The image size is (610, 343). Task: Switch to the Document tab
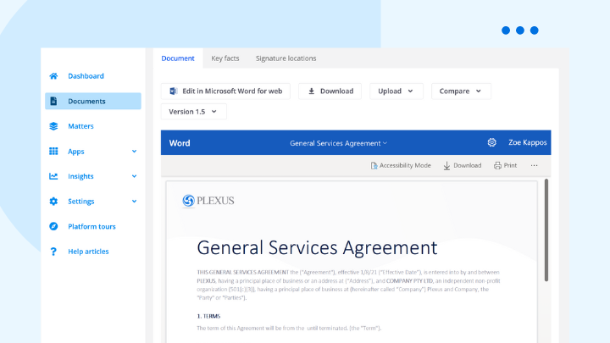[x=178, y=58]
